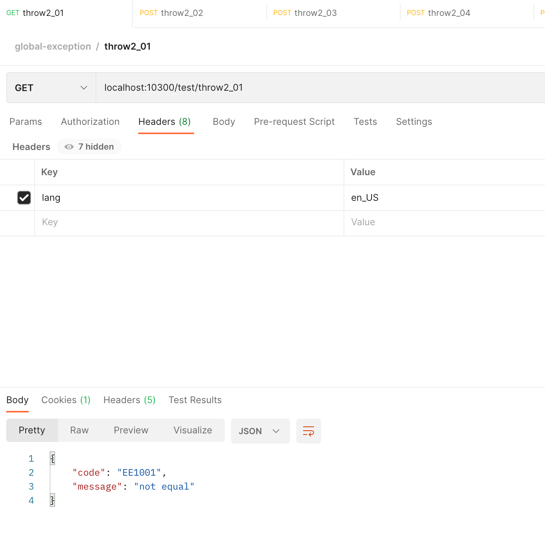Image resolution: width=545 pixels, height=552 pixels.
Task: Open the Authorization tab
Action: tap(90, 122)
